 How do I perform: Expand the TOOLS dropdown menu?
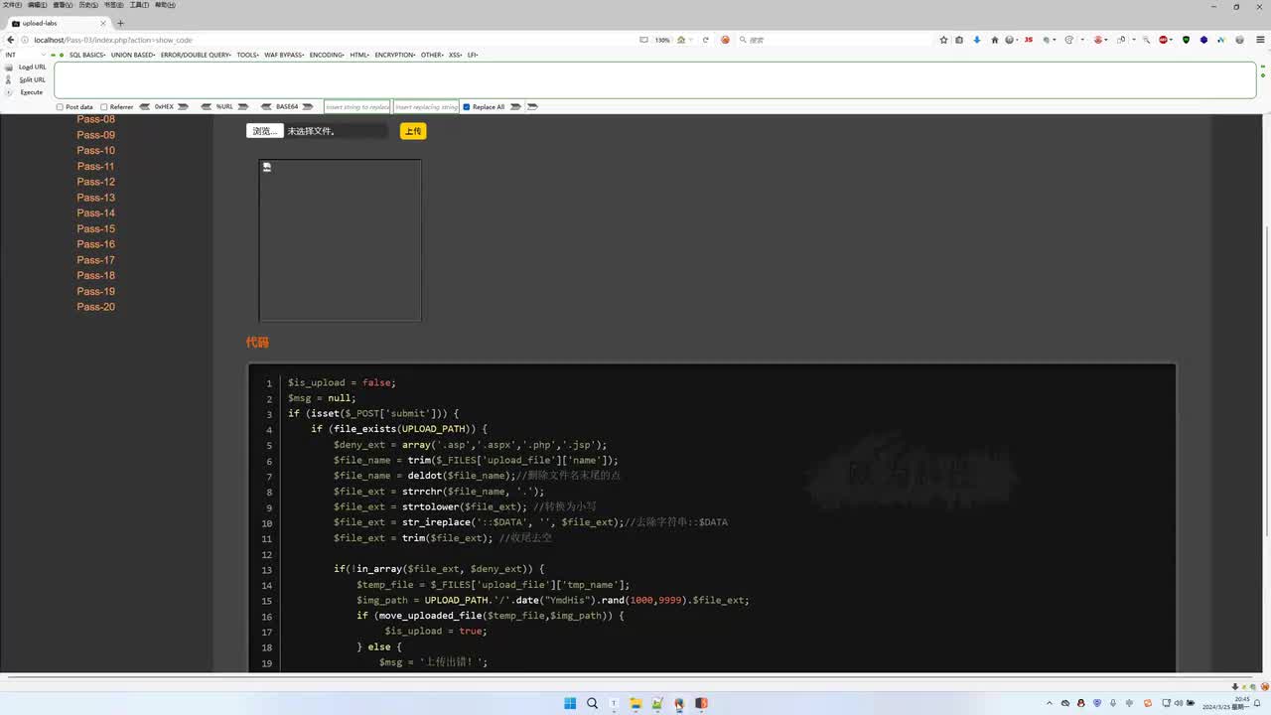247,55
